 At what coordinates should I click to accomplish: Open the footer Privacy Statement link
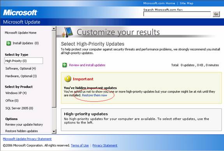(x=105, y=146)
